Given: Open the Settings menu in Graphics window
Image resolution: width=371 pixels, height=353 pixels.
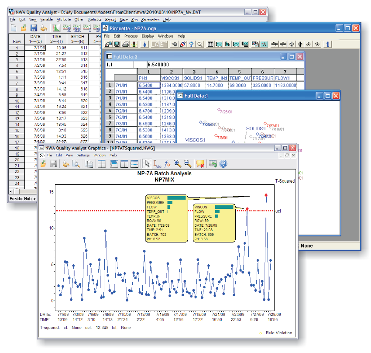Looking at the screenshot, I should click(83, 155).
